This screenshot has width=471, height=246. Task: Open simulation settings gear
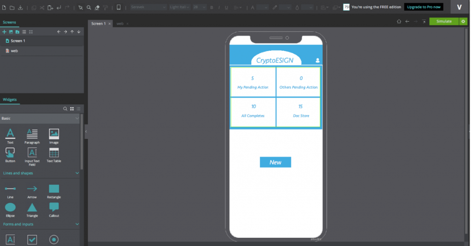click(463, 21)
